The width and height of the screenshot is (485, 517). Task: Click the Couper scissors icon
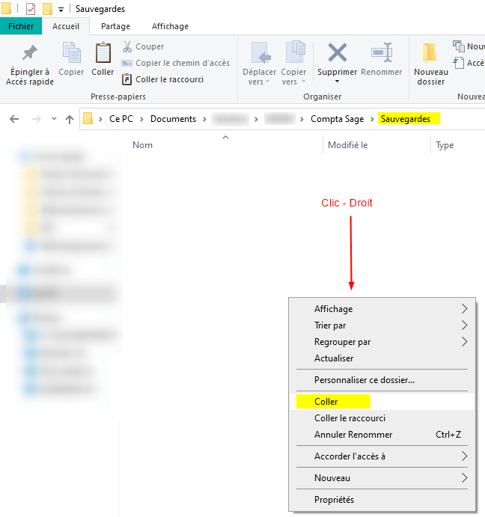coord(127,46)
